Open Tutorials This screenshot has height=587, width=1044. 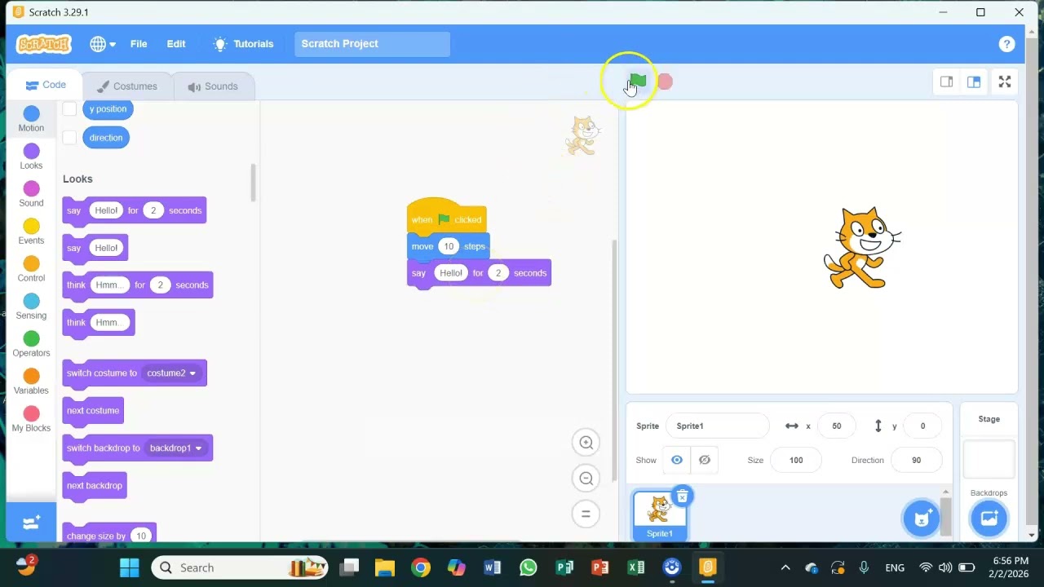243,44
